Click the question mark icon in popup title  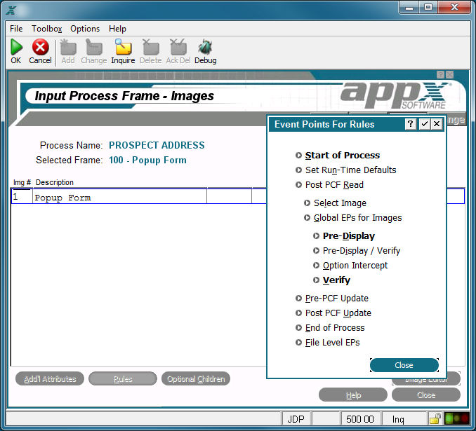410,124
